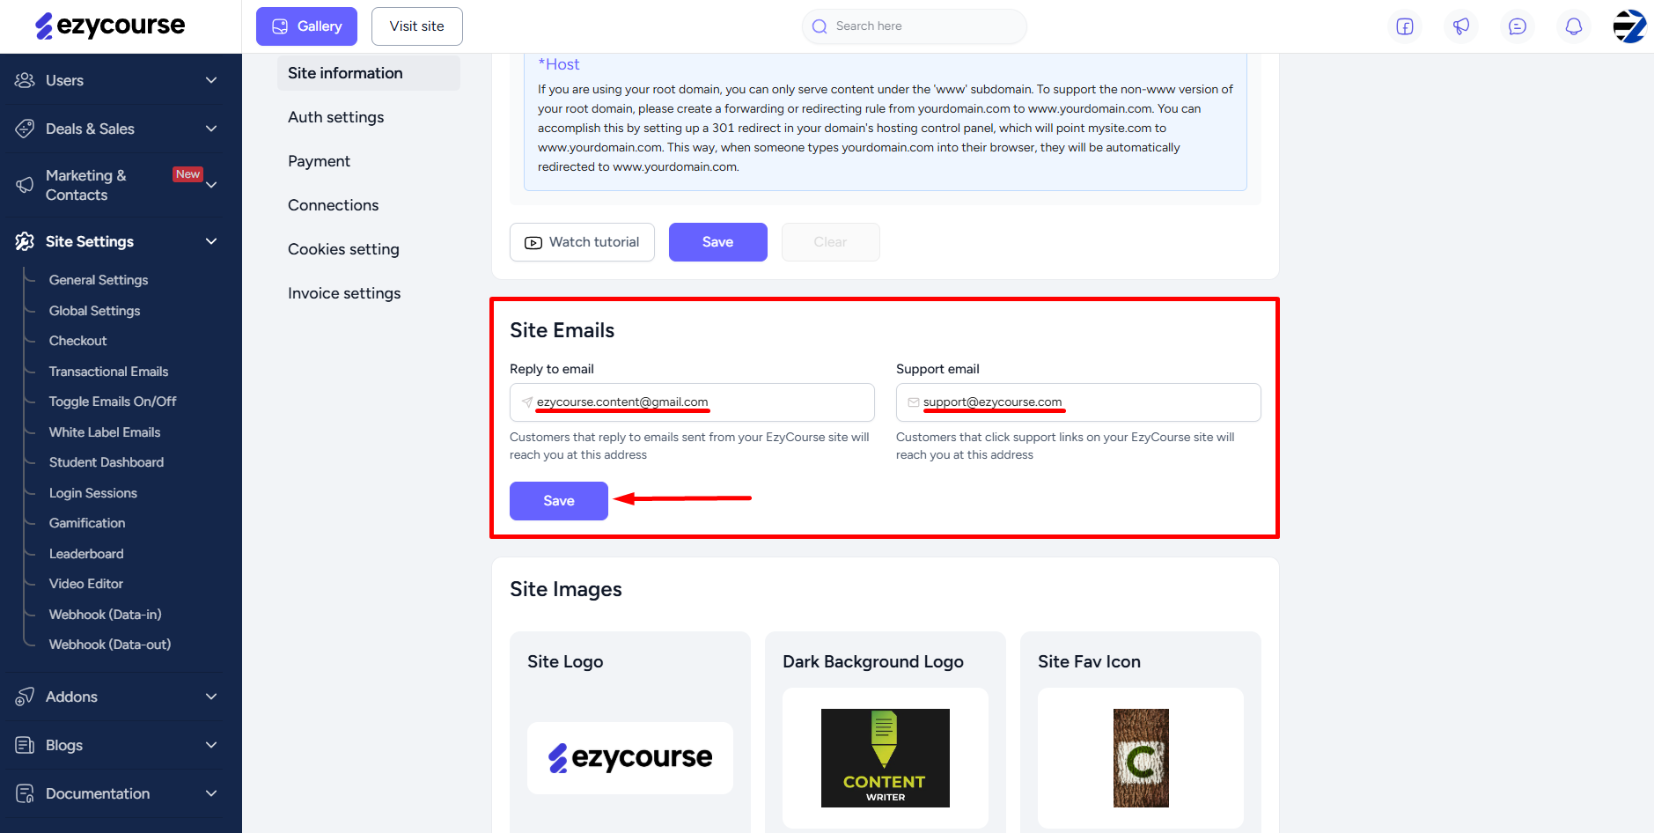Viewport: 1654px width, 833px height.
Task: Open the chat messages icon
Action: 1518,26
